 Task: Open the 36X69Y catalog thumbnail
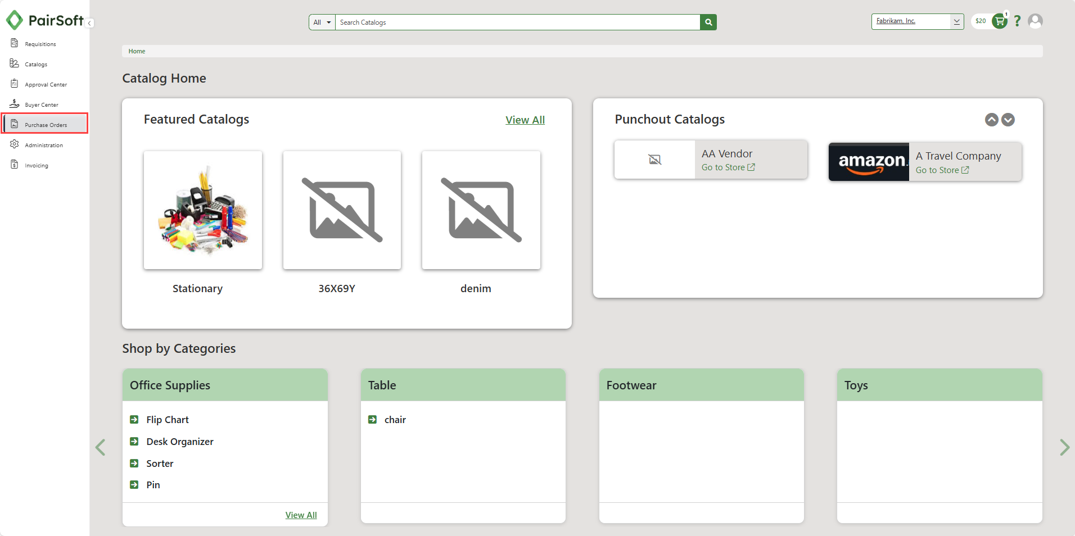coord(342,210)
